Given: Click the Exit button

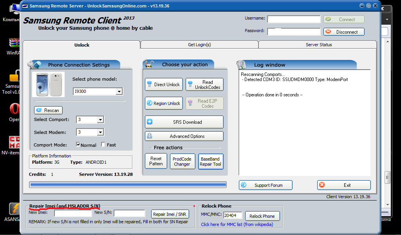Looking at the screenshot, I should click(x=344, y=185).
